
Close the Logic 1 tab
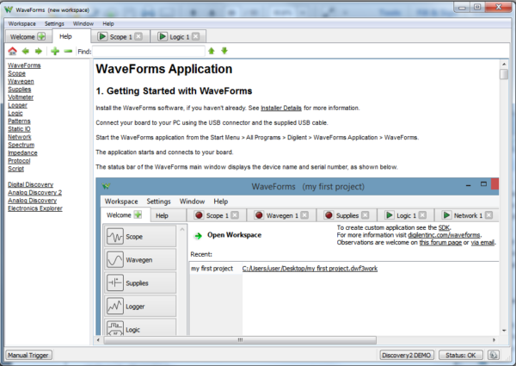[196, 36]
